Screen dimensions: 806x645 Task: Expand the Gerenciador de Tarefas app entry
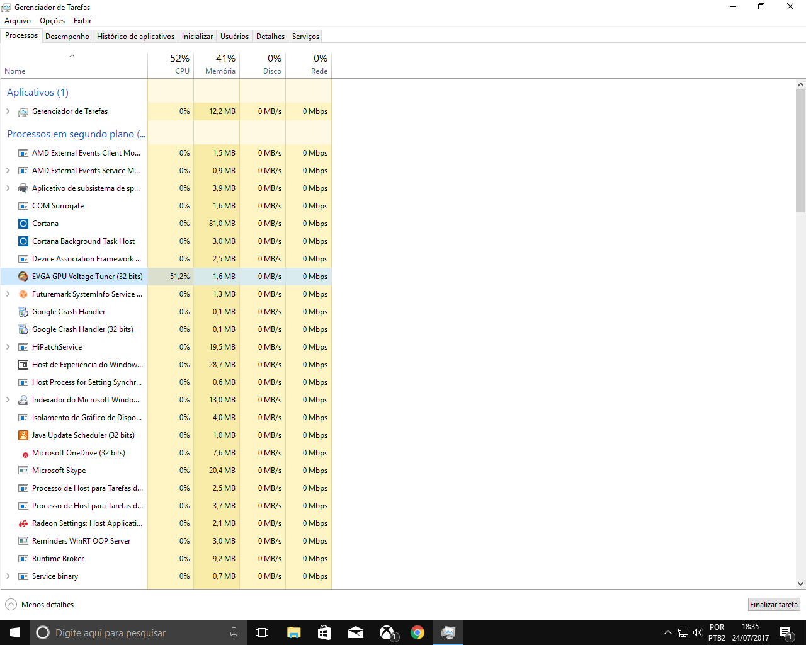click(8, 111)
